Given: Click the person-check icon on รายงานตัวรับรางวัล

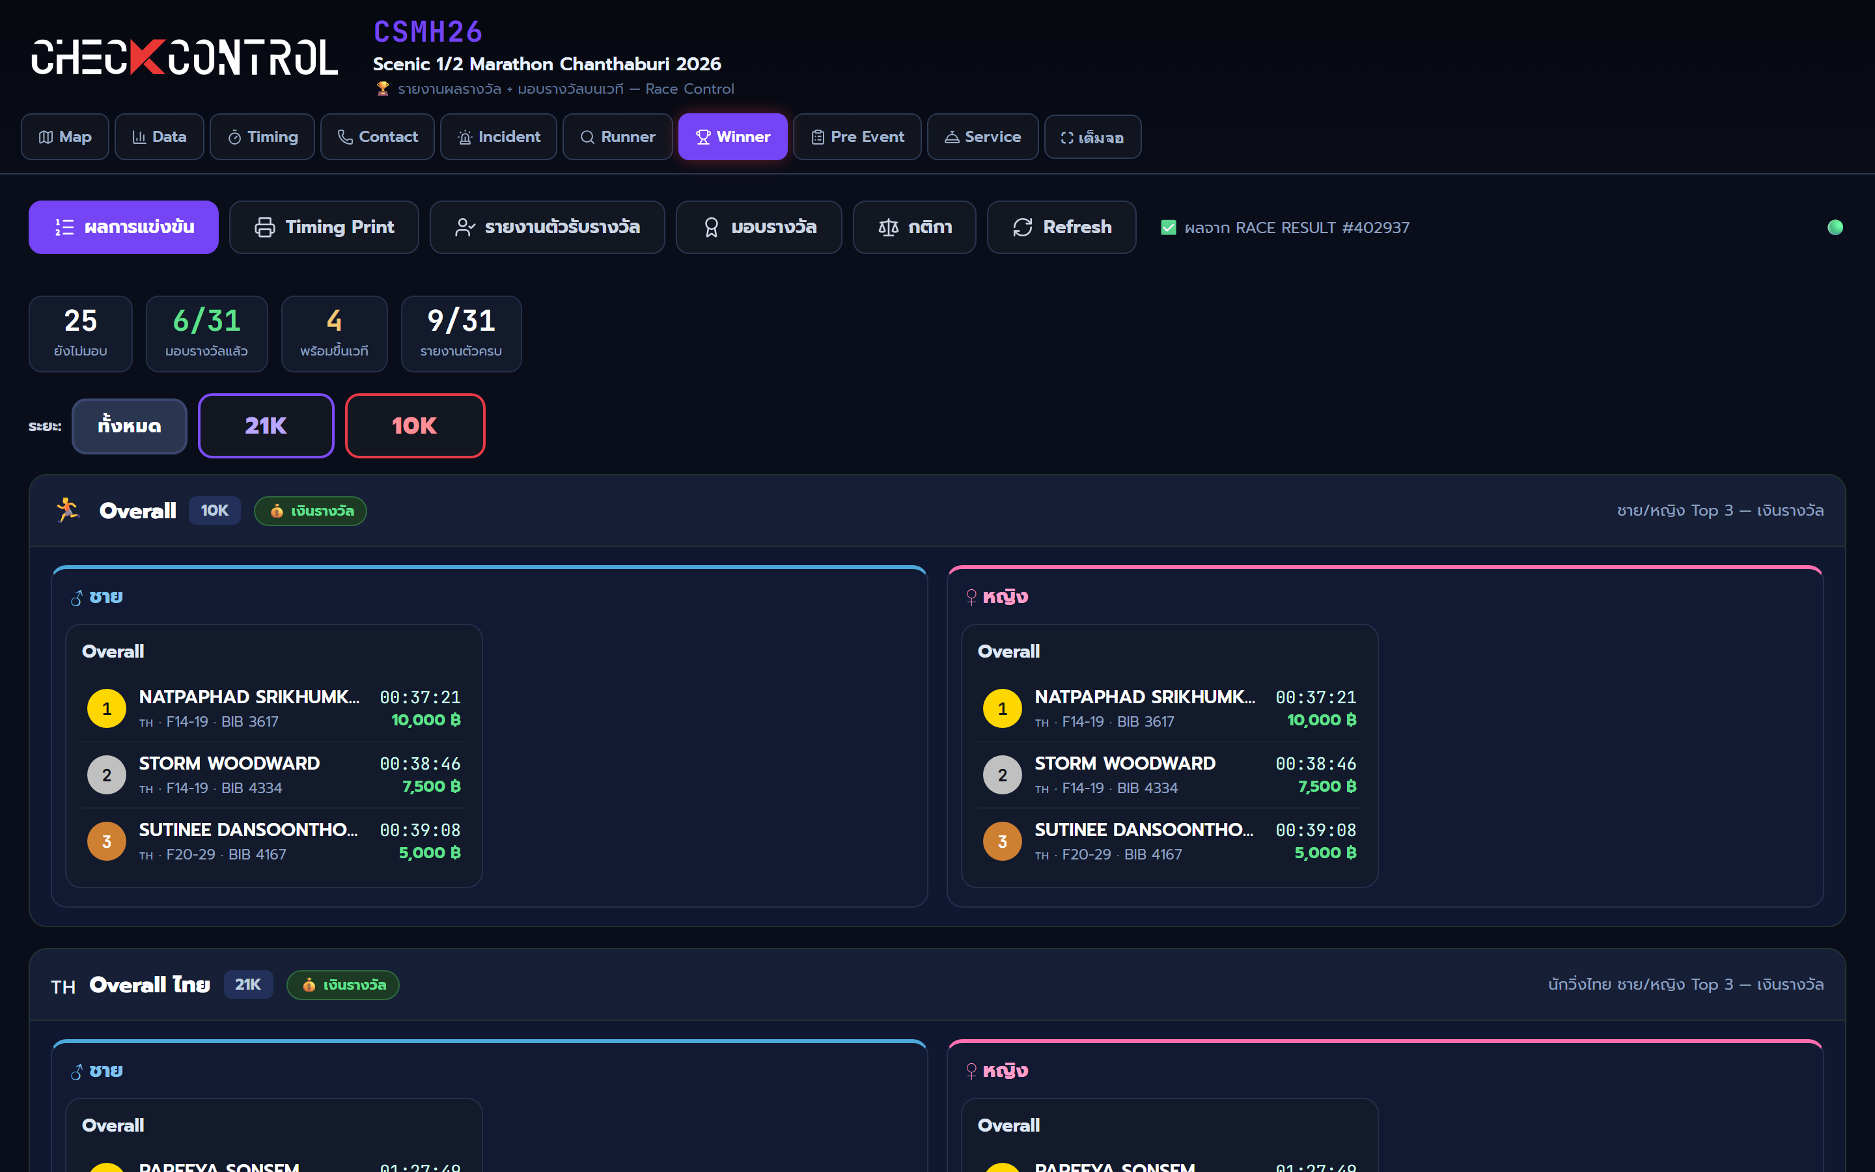Looking at the screenshot, I should [465, 227].
